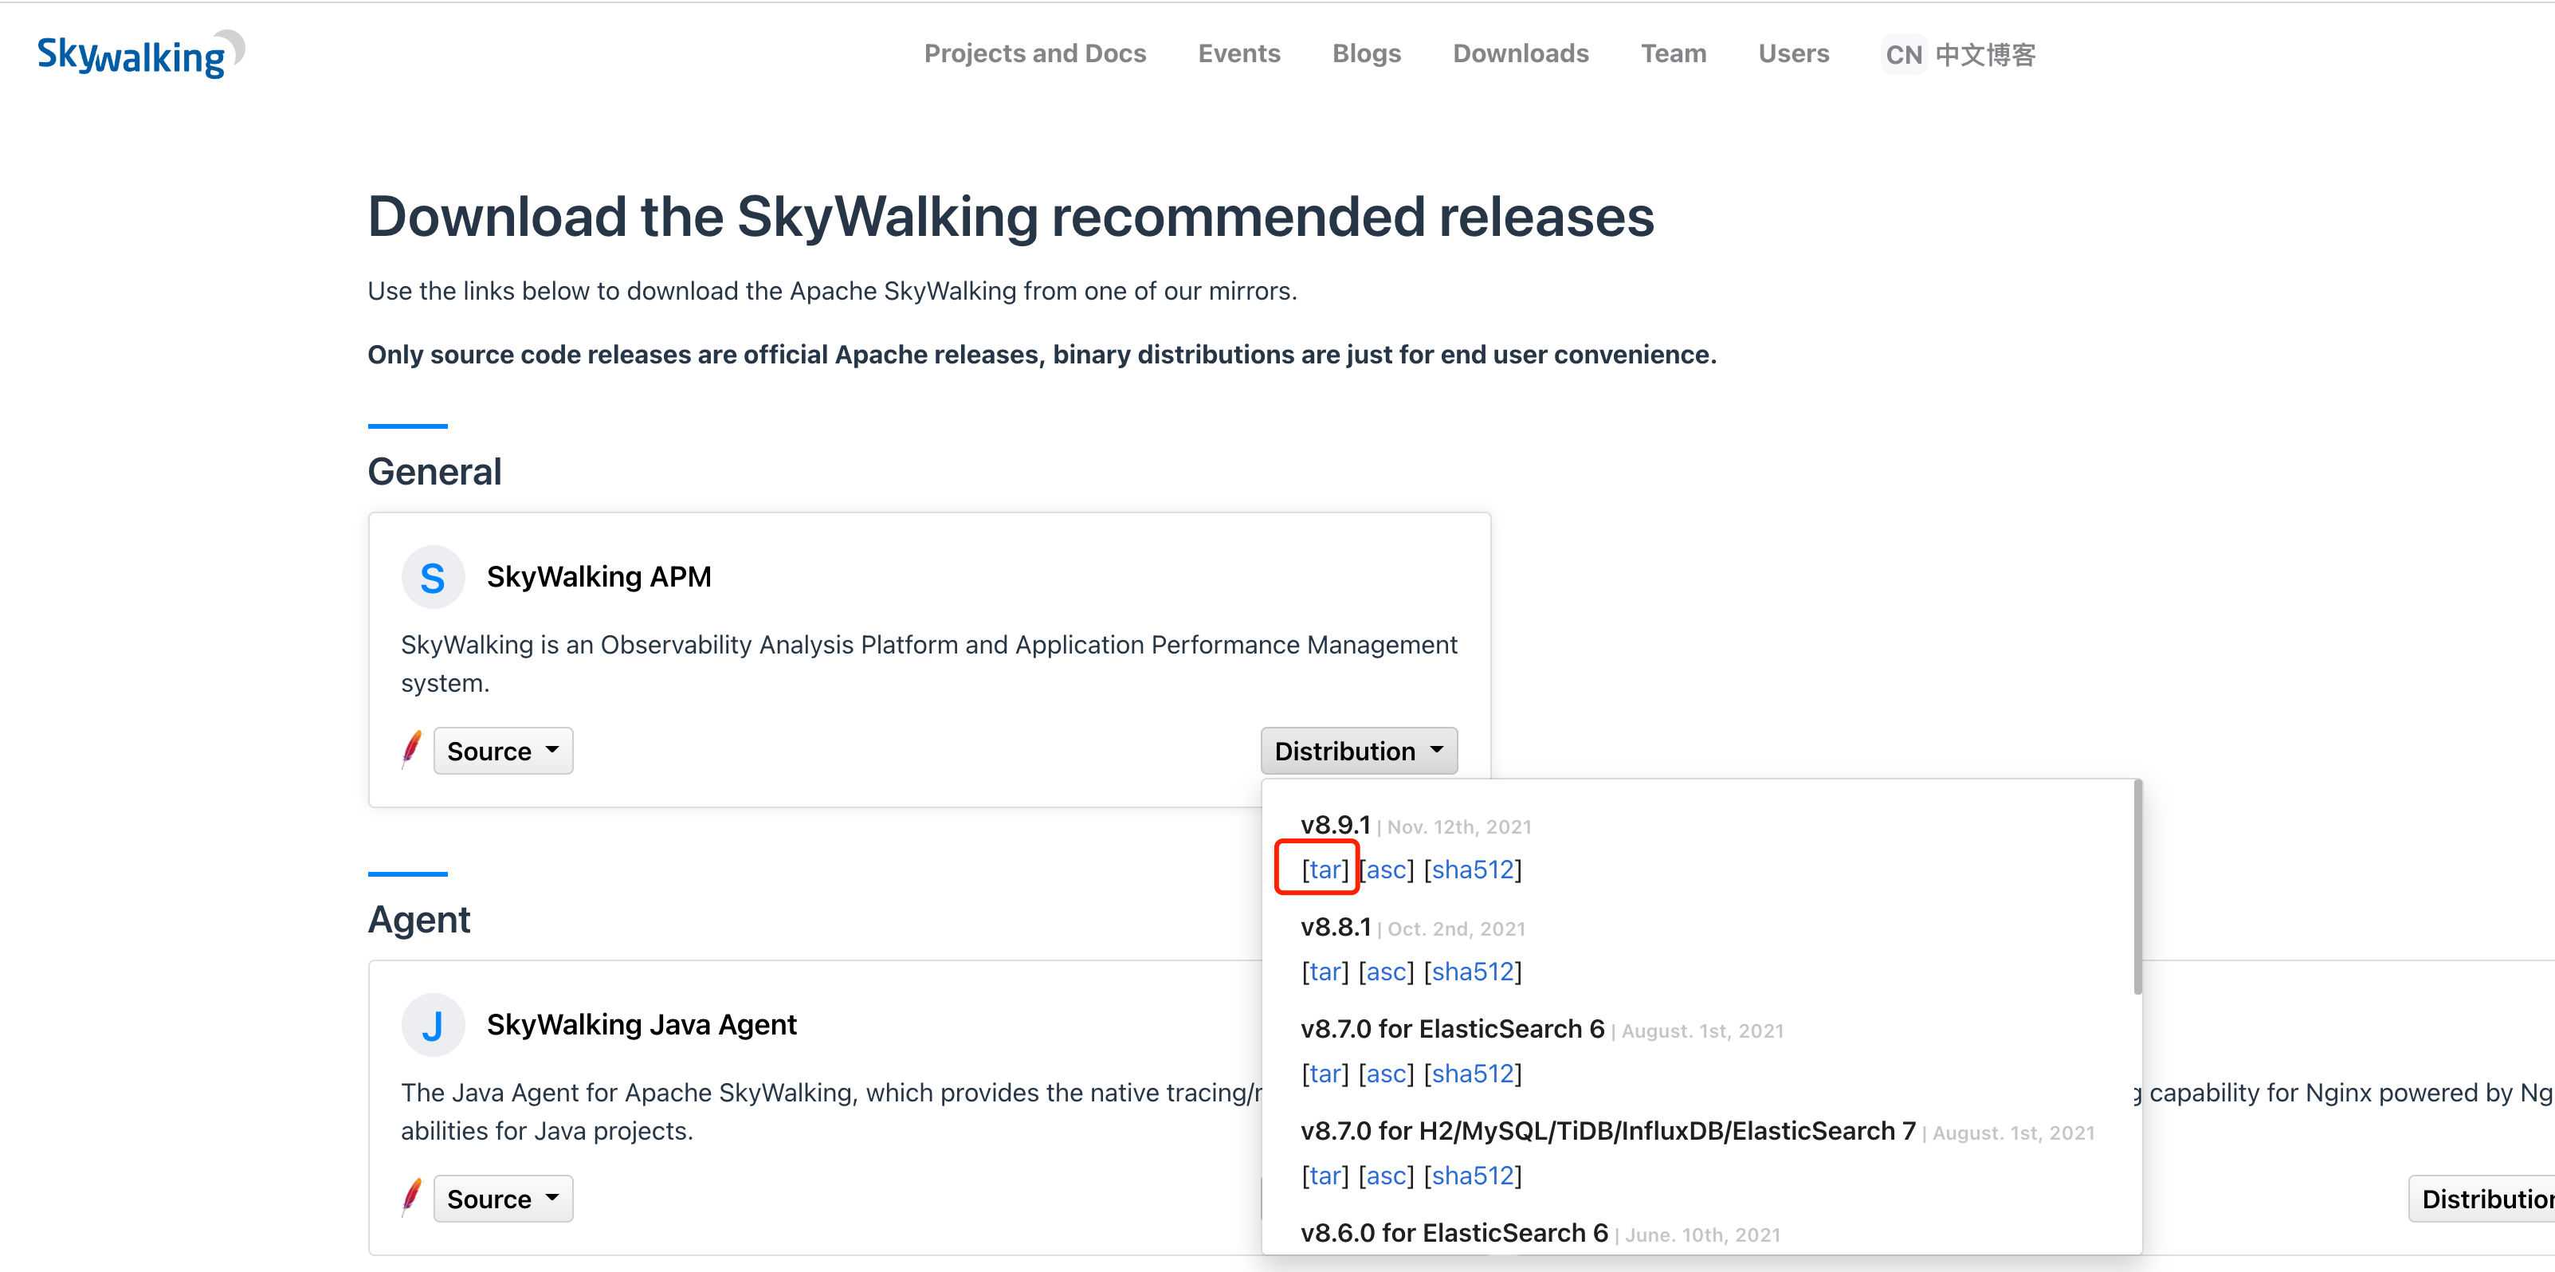This screenshot has height=1272, width=2555.
Task: Open the Source dropdown for SkyWalking Java Agent
Action: 503,1198
